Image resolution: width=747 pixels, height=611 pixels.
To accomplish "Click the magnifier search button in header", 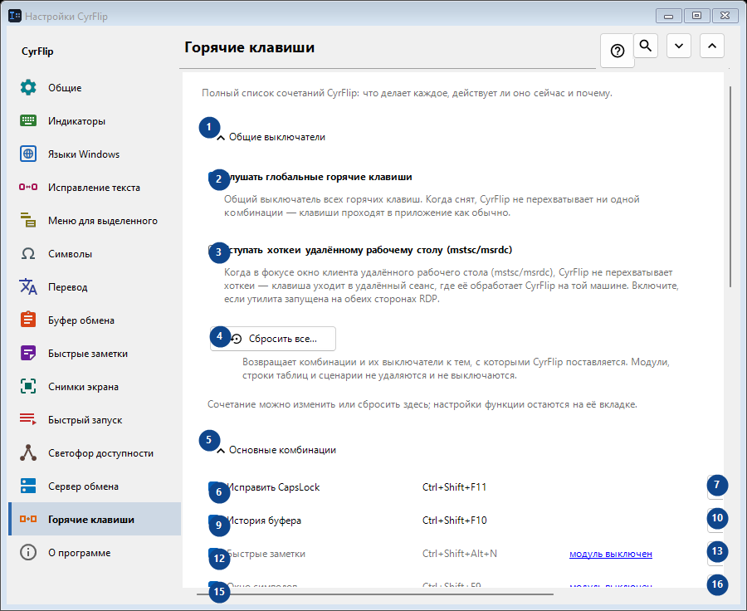I will [x=646, y=46].
